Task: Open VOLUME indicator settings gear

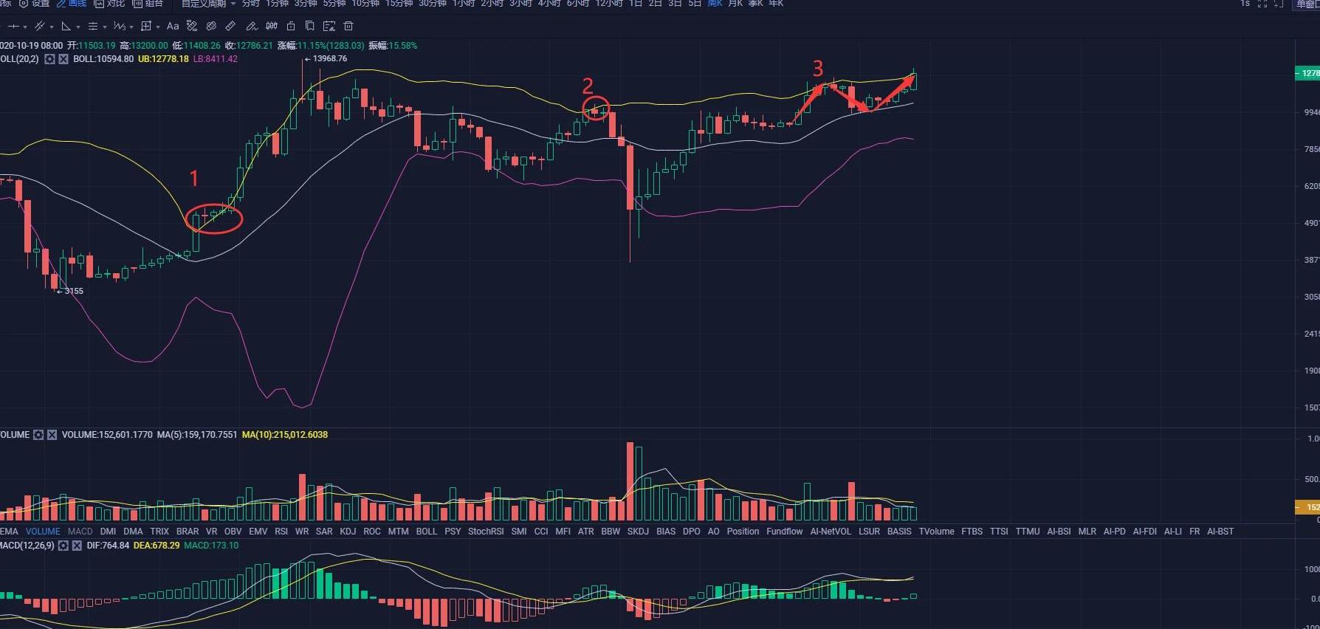Action: (x=38, y=435)
